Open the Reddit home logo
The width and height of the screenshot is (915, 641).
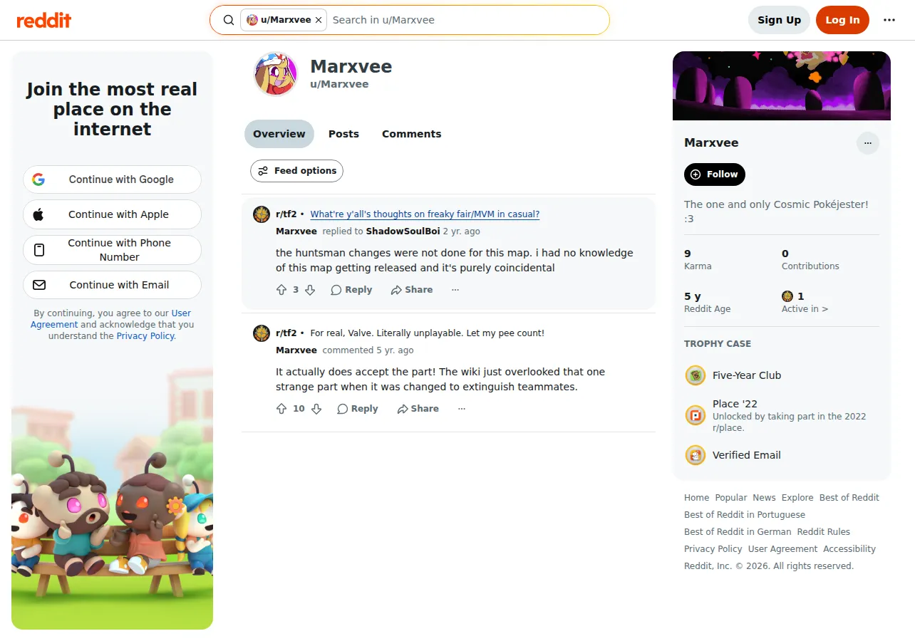click(44, 20)
